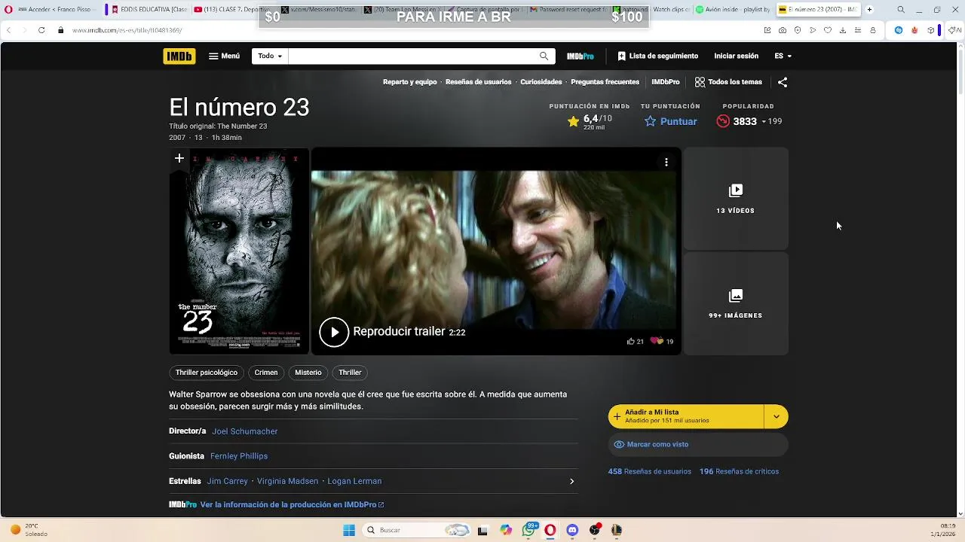Add to watchlist via poster plus ribbon
The image size is (965, 542).
coord(179,158)
